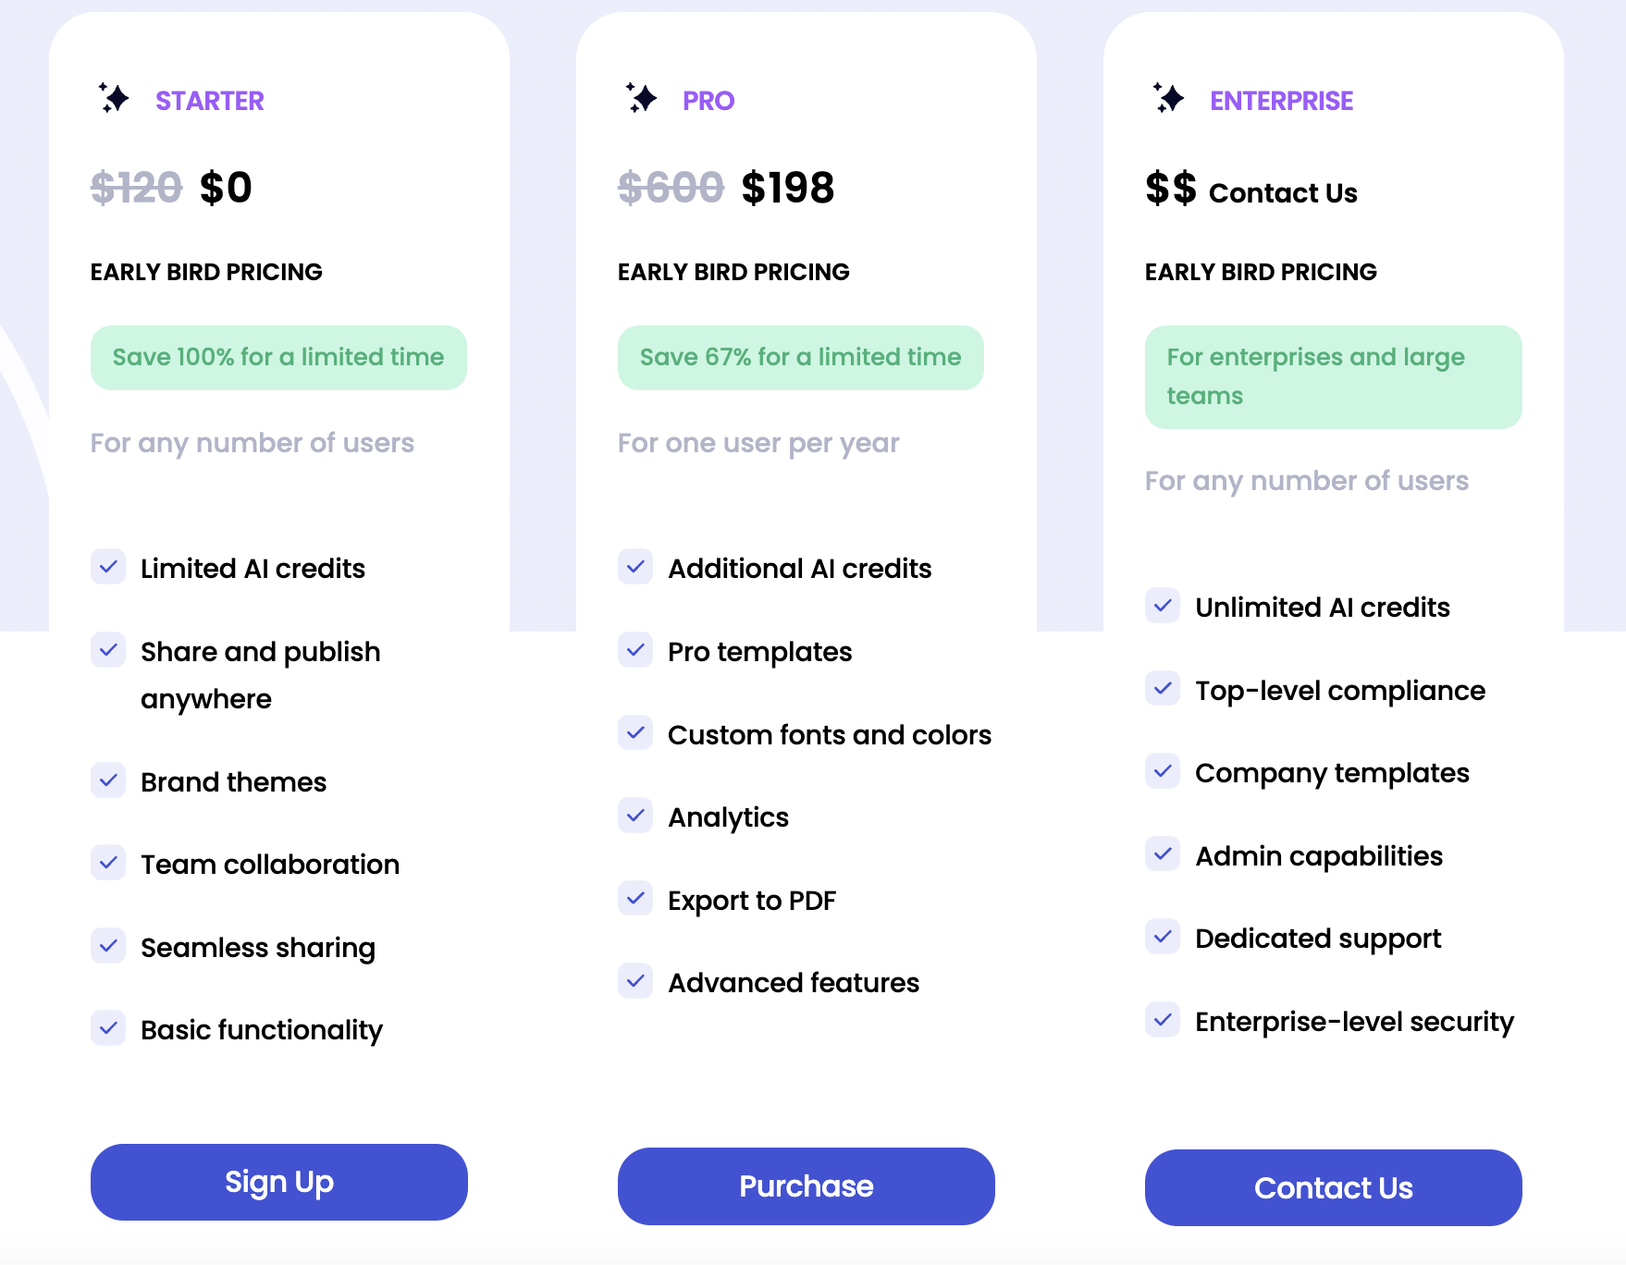Viewport: 1626px width, 1265px height.
Task: Click the Sign Up button
Action: tap(279, 1182)
